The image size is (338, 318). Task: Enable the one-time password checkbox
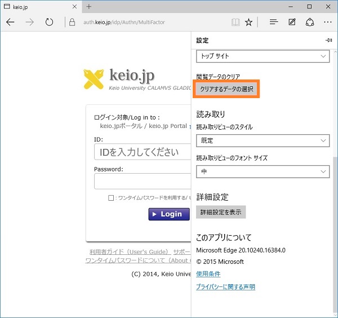pyautogui.click(x=112, y=198)
